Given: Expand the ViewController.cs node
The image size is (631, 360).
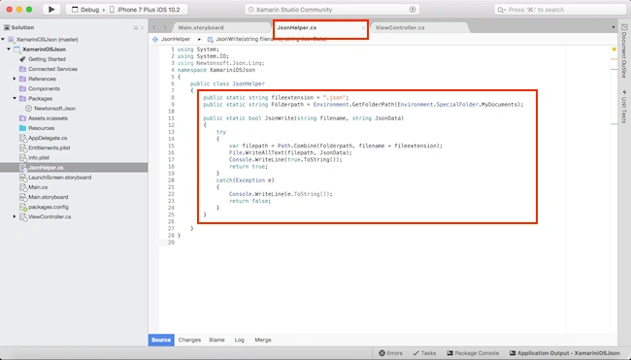Looking at the screenshot, I should [x=15, y=216].
